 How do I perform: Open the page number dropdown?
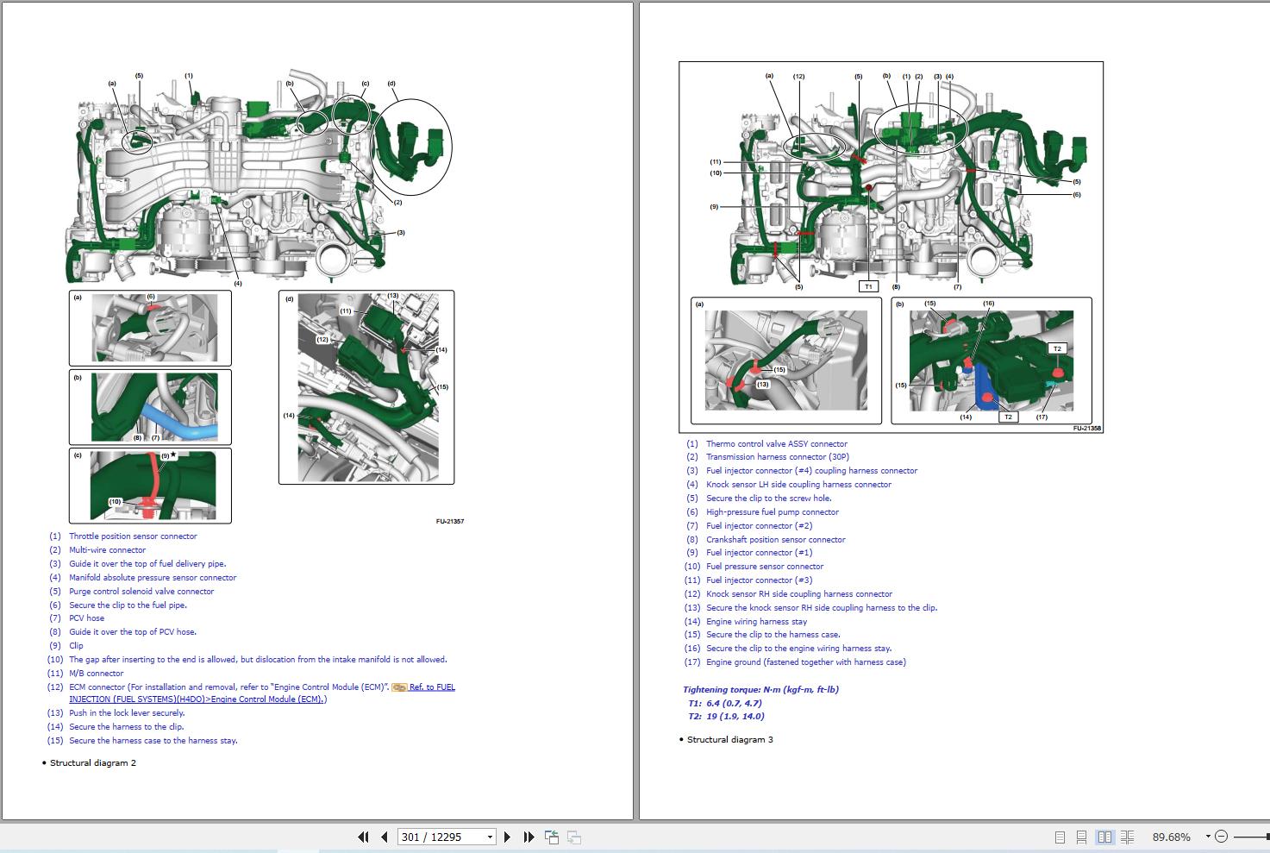point(490,837)
